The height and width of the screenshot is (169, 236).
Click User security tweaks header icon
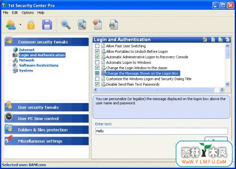[x=9, y=105]
